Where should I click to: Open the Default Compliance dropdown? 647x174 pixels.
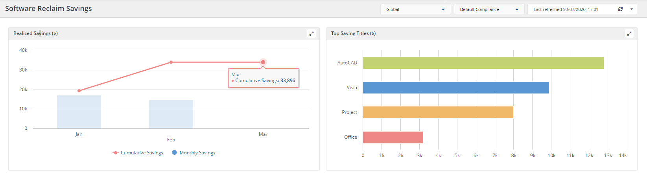tap(489, 9)
